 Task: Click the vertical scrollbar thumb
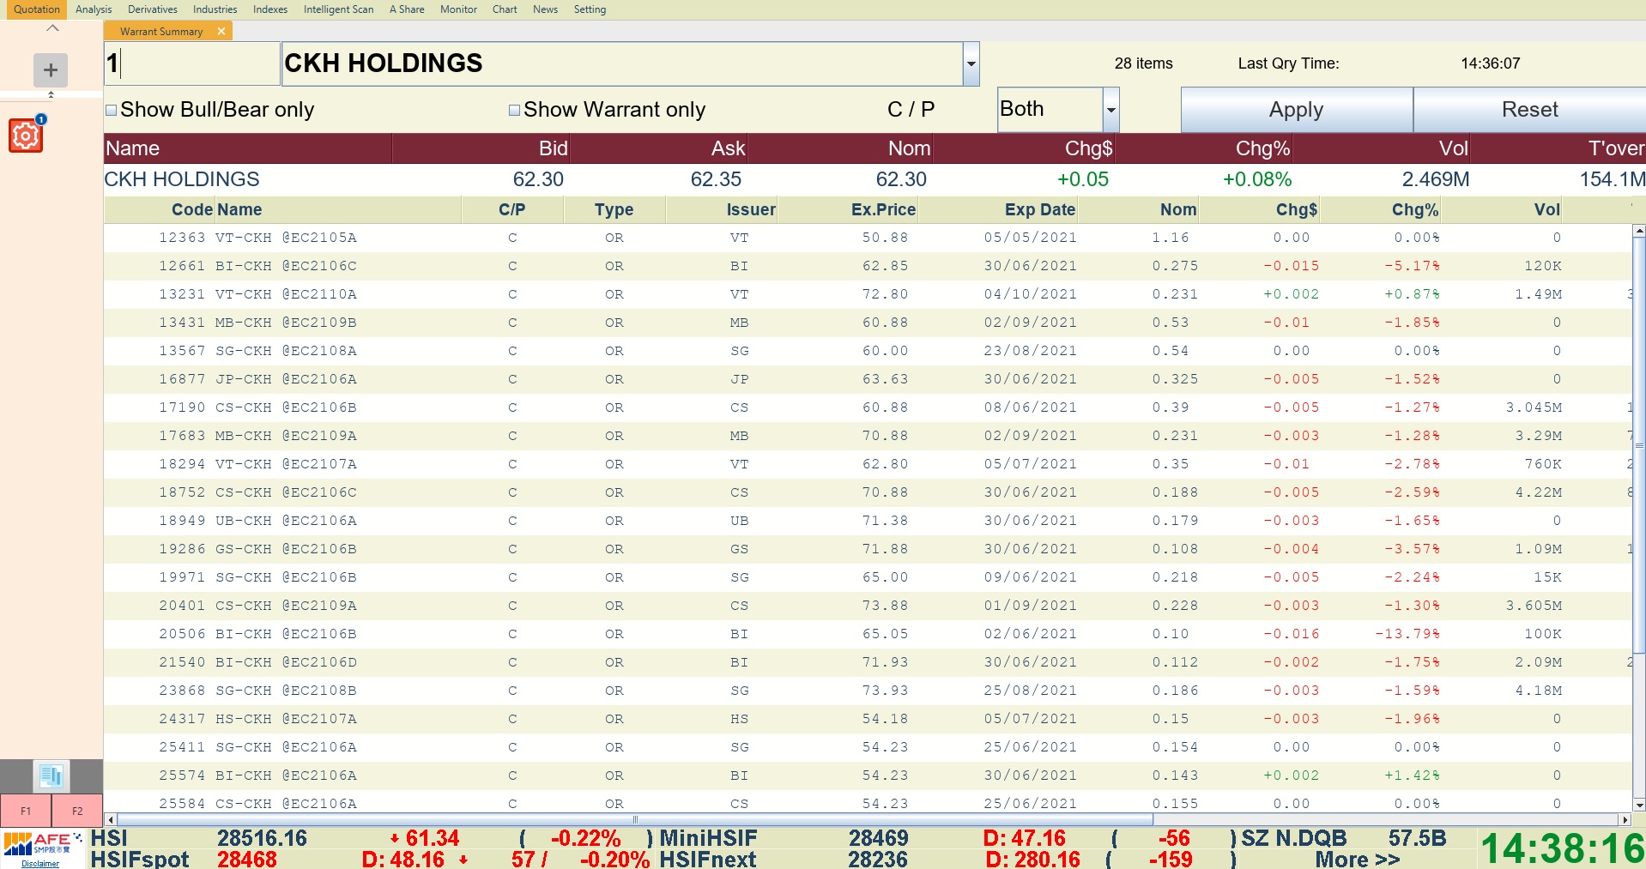(x=1639, y=445)
